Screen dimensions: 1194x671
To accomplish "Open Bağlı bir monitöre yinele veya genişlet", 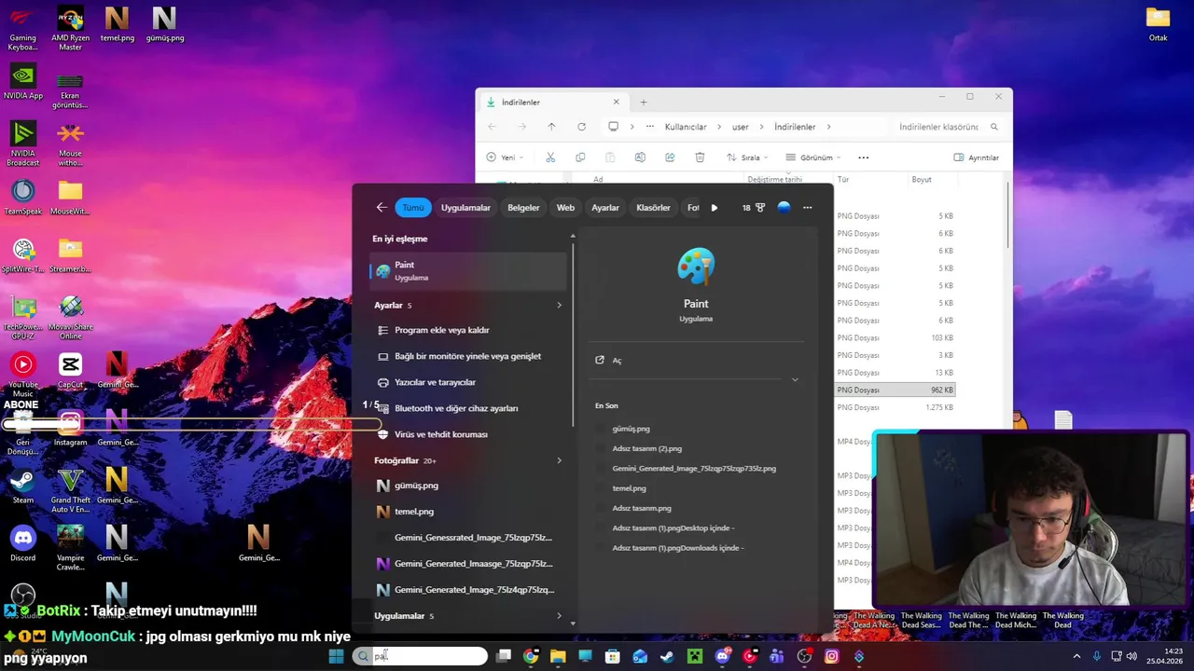I will (x=469, y=356).
